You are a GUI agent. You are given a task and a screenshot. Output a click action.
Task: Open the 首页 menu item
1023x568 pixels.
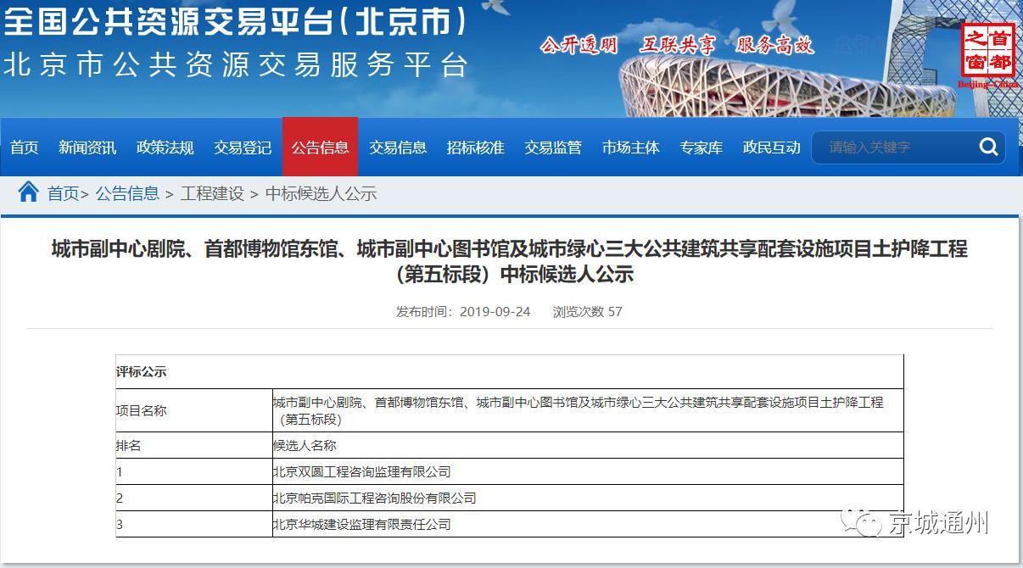point(25,148)
